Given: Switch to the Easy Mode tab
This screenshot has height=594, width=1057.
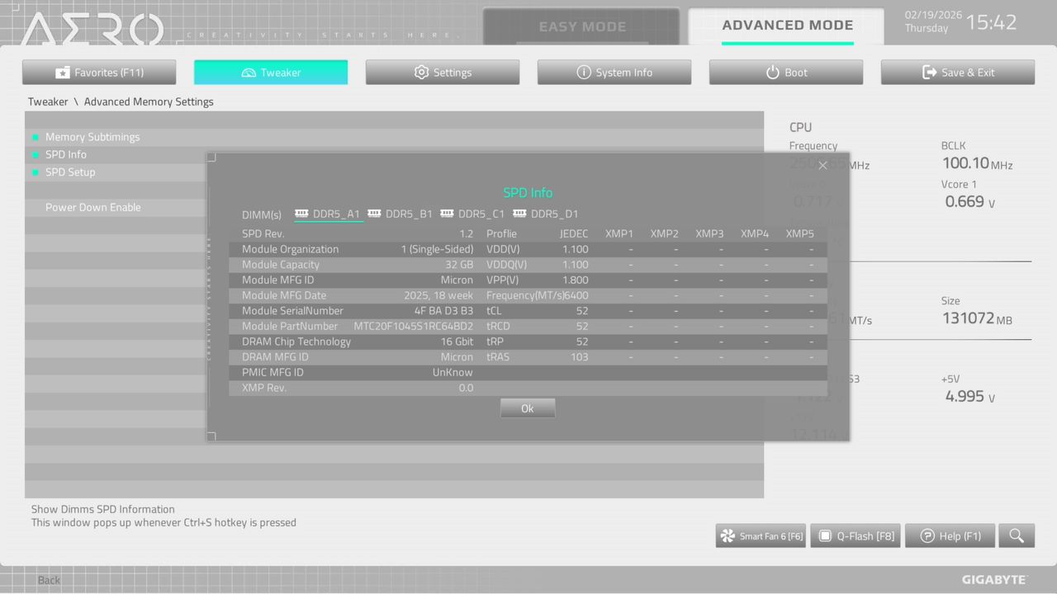Looking at the screenshot, I should click(x=581, y=26).
